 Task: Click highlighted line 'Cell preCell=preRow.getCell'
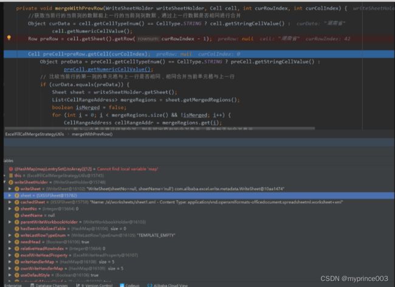(199, 54)
